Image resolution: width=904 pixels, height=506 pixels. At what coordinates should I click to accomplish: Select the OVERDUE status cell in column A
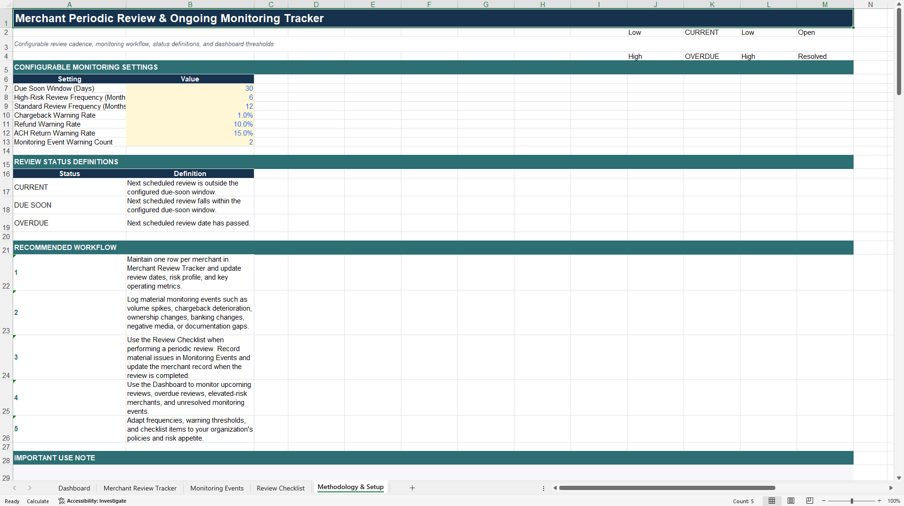(69, 223)
